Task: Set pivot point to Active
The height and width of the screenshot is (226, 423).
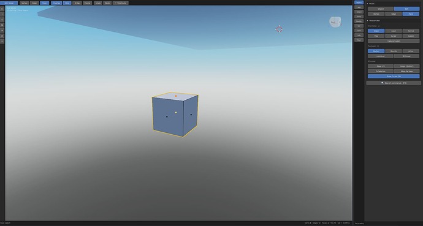Action: click(411, 51)
